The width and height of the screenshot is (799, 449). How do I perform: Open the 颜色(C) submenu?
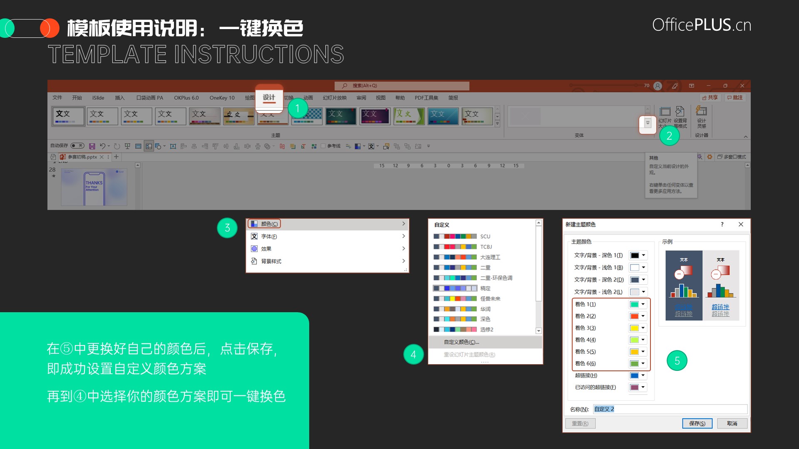point(328,224)
